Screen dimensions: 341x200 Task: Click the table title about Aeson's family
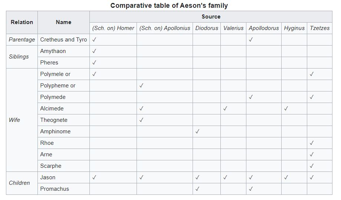[x=169, y=6]
